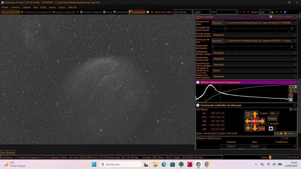Click the white circle icon after Empilement
Viewport: 301px width, 169px height.
[x=147, y=12]
